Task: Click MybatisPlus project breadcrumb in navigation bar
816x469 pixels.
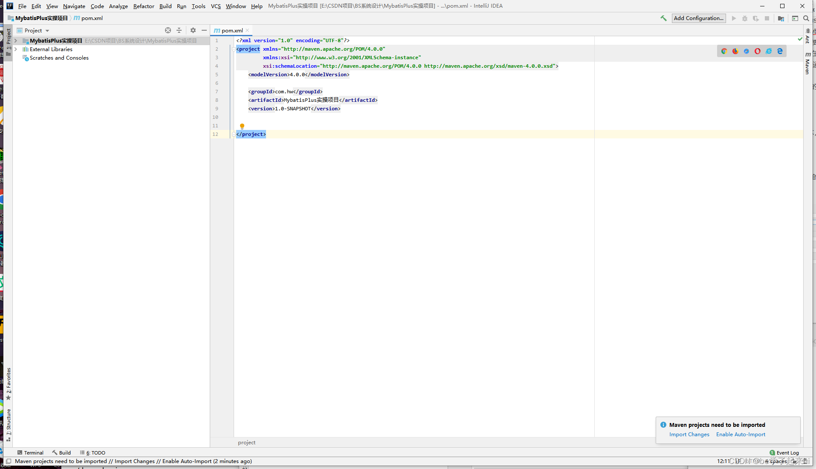Action: [38, 18]
